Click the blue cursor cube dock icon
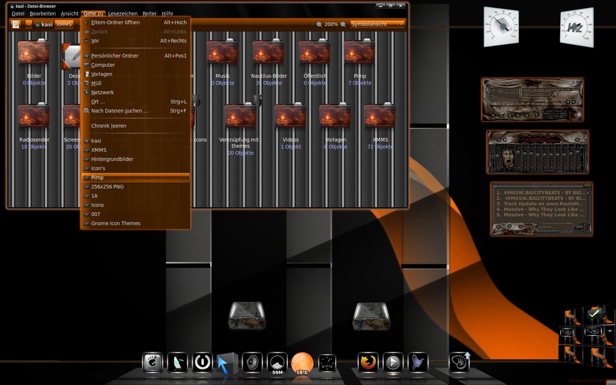Screen dimensions: 616x385 tap(227, 363)
